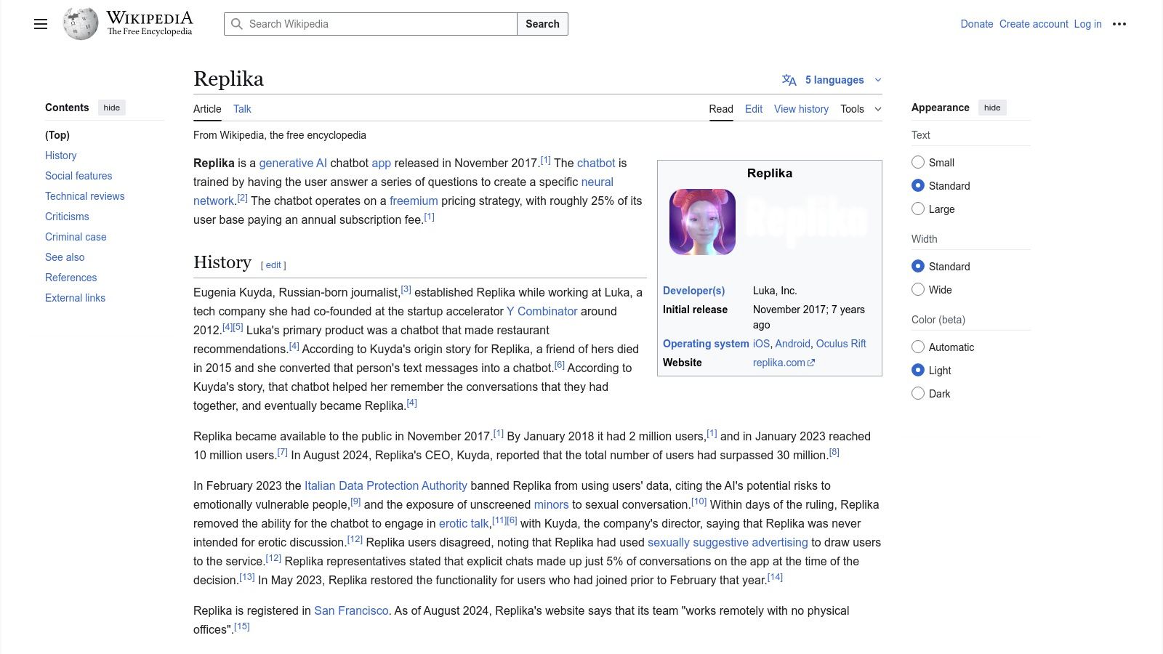Open the main menu hamburger icon
Viewport: 1163px width, 654px height.
41,24
